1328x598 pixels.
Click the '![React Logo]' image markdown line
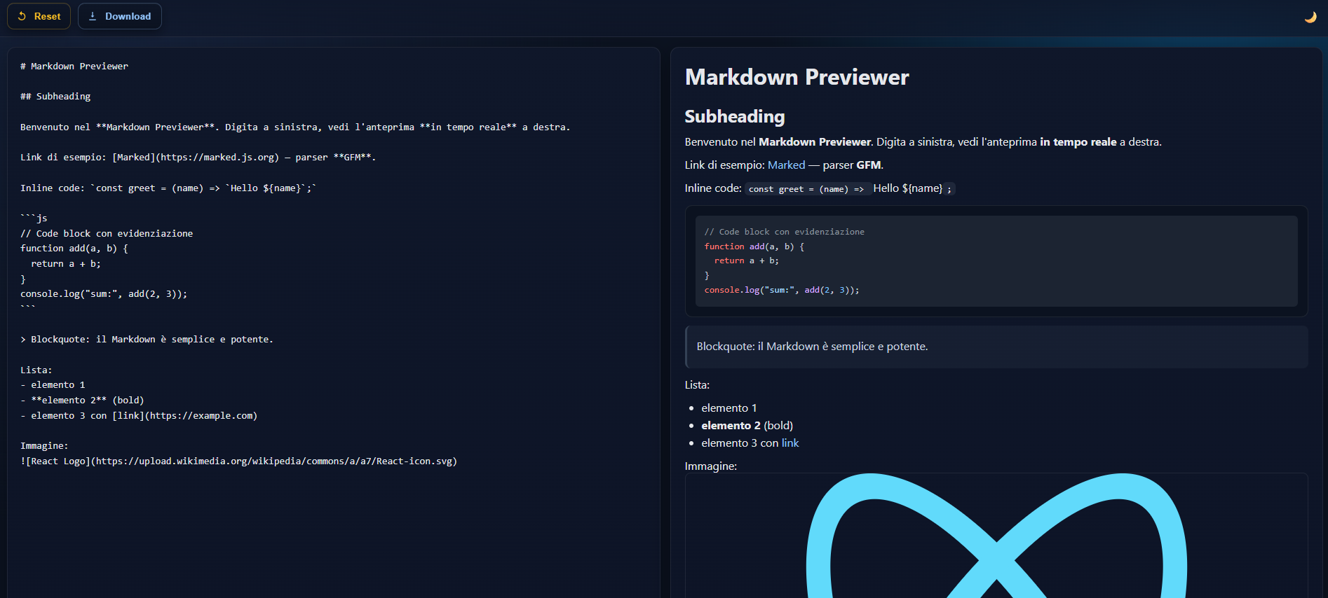tap(238, 461)
